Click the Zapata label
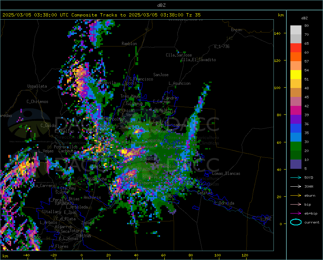The image size is (323, 260). click(x=88, y=223)
